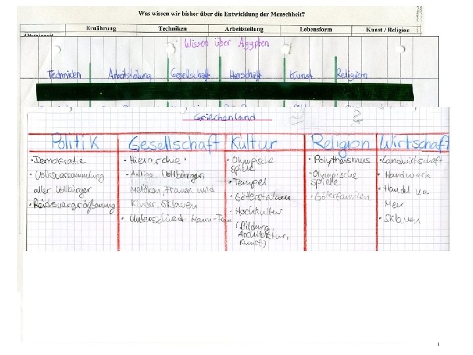Select the handwritten 'Arbeitsteilung' on the Ägypten sheet
Image resolution: width=473 pixels, height=355 pixels.
129,74
